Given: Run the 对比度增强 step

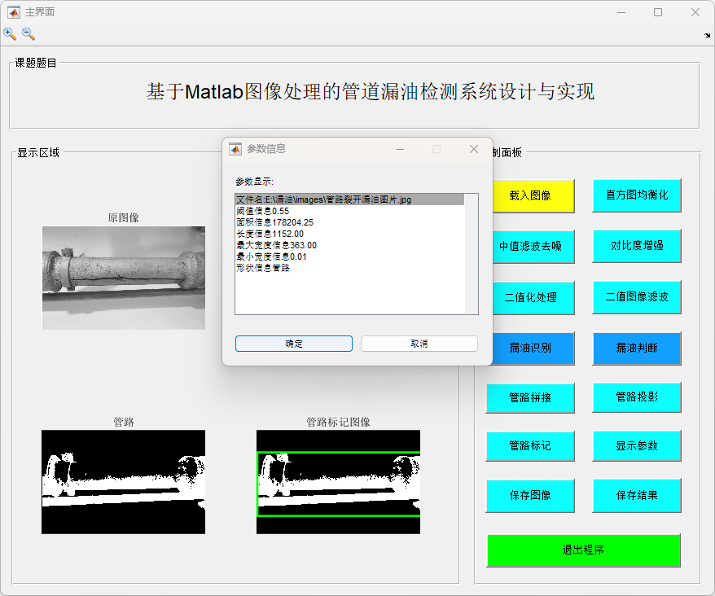Looking at the screenshot, I should pos(637,246).
